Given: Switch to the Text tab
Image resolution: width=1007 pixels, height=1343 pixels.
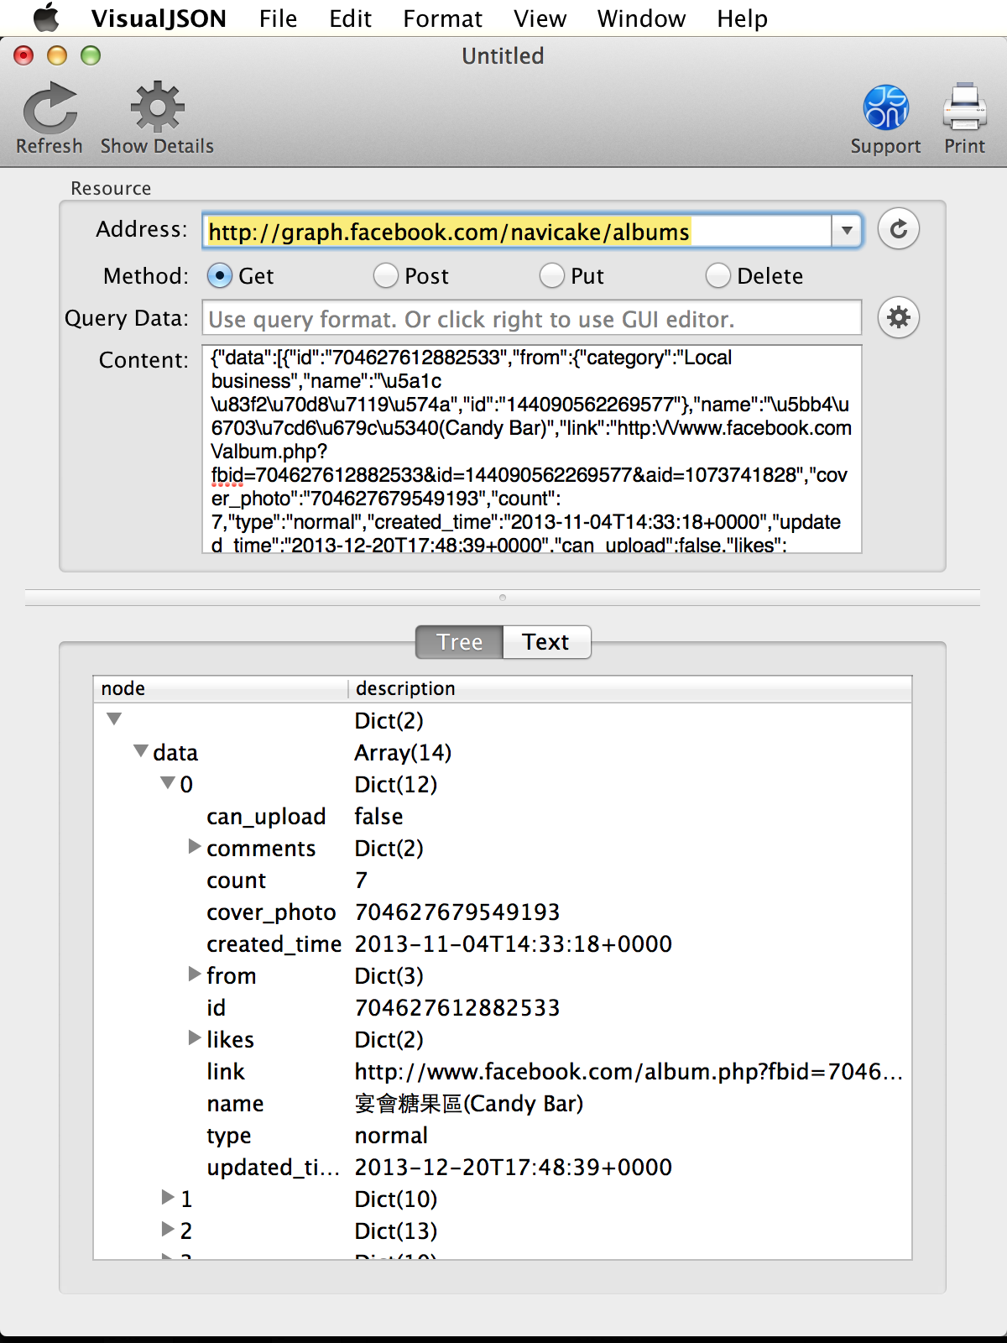Looking at the screenshot, I should click(x=546, y=642).
